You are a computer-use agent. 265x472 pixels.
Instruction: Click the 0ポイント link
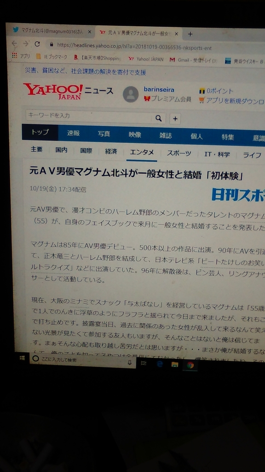(x=216, y=91)
